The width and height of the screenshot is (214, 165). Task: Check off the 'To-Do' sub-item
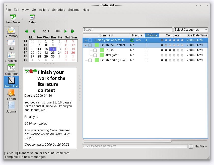point(95,50)
